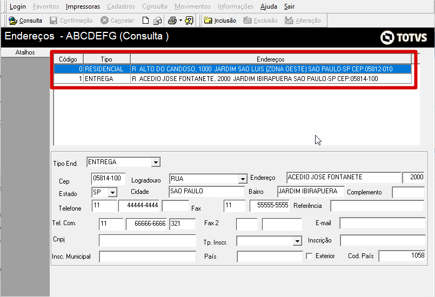Open the Impressoras menu
Screen dimensions: 435x297
pos(83,6)
